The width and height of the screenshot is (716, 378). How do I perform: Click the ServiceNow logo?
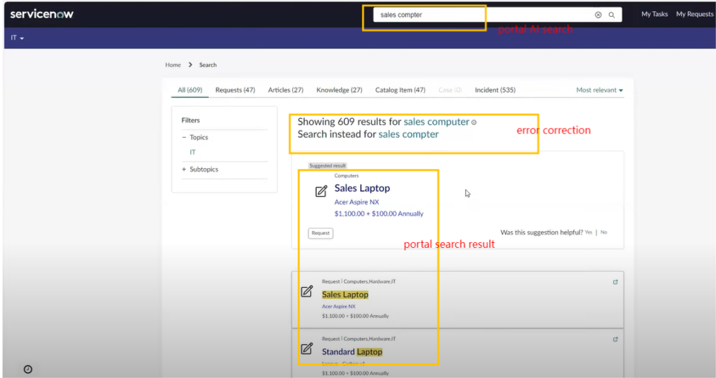pyautogui.click(x=41, y=14)
